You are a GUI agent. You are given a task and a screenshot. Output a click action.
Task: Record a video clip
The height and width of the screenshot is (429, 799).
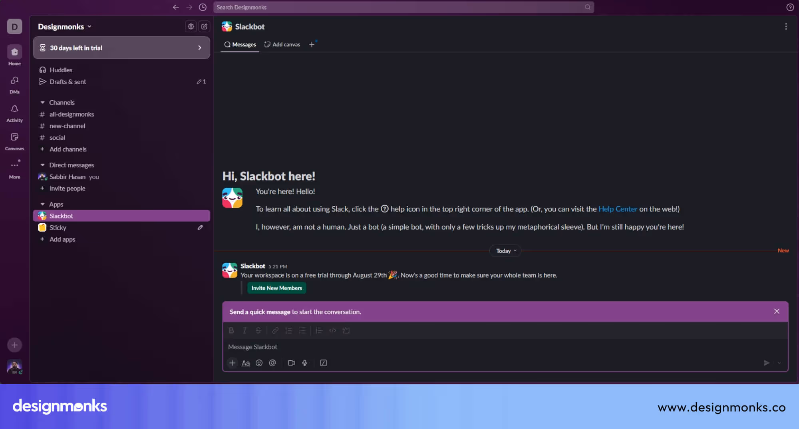tap(291, 363)
